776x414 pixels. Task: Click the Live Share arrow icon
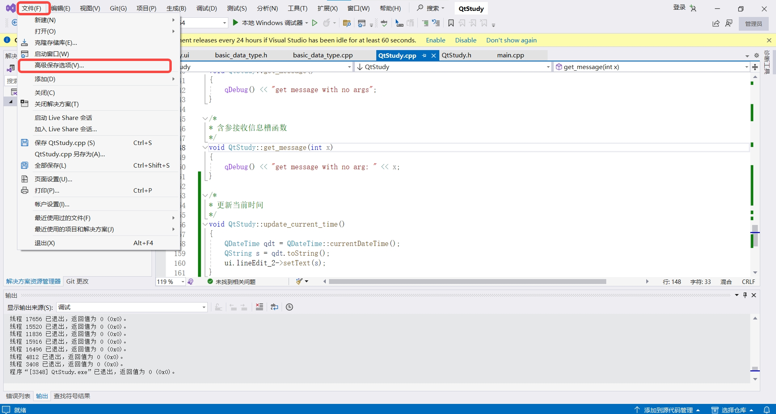pyautogui.click(x=716, y=23)
